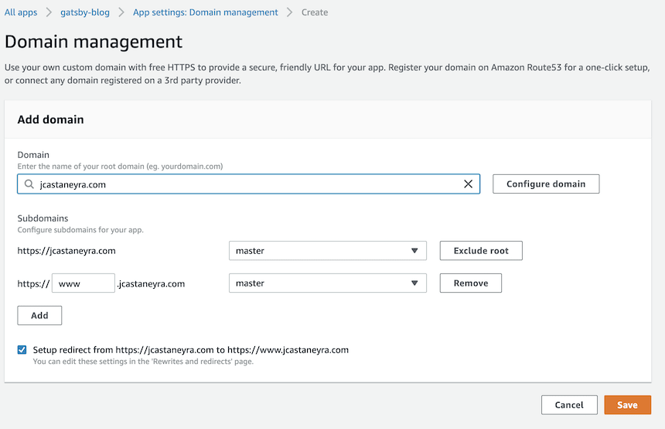Go to All apps breadcrumb

[21, 12]
